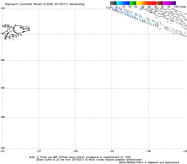Click the 'Data buffer is 22 hrs' note

coord(51,160)
